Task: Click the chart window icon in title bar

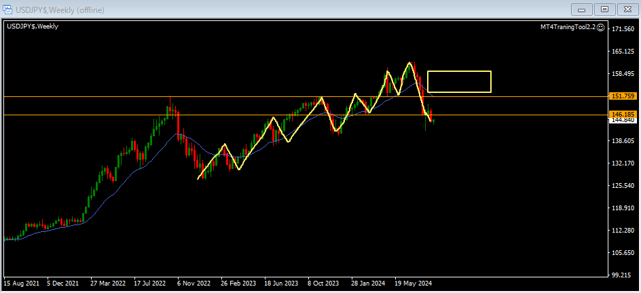Action: point(8,8)
